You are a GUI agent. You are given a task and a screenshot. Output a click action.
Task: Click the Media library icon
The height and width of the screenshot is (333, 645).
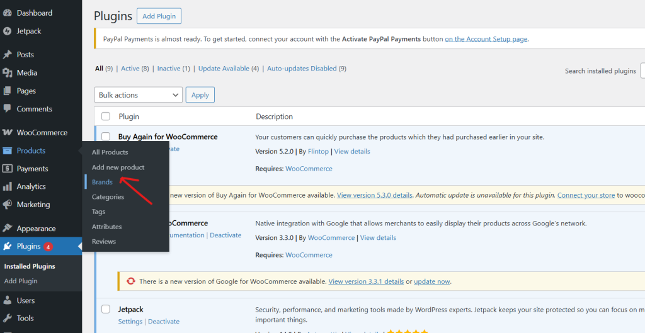[7, 73]
